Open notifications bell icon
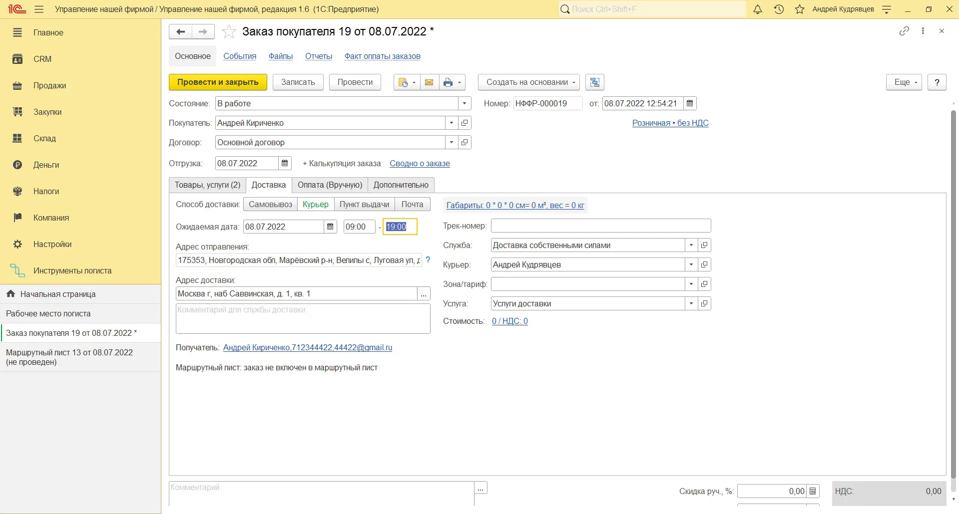959x514 pixels. [758, 9]
